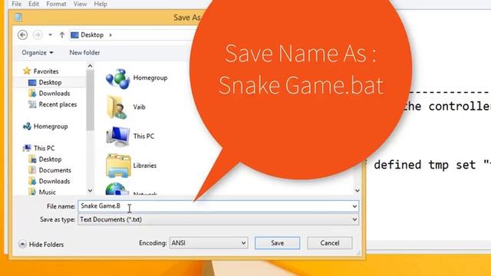Open the recent locations dropdown arrow
This screenshot has width=491, height=276.
pos(50,34)
